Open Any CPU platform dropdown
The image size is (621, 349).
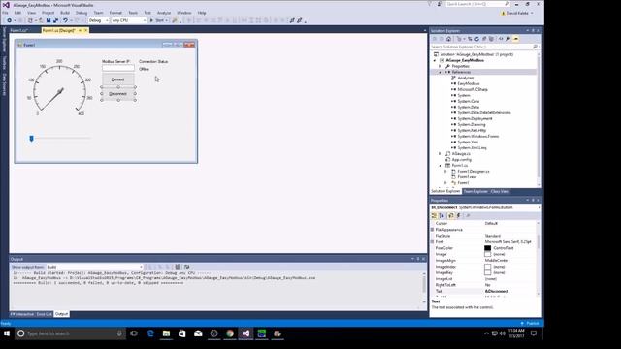tap(129, 20)
